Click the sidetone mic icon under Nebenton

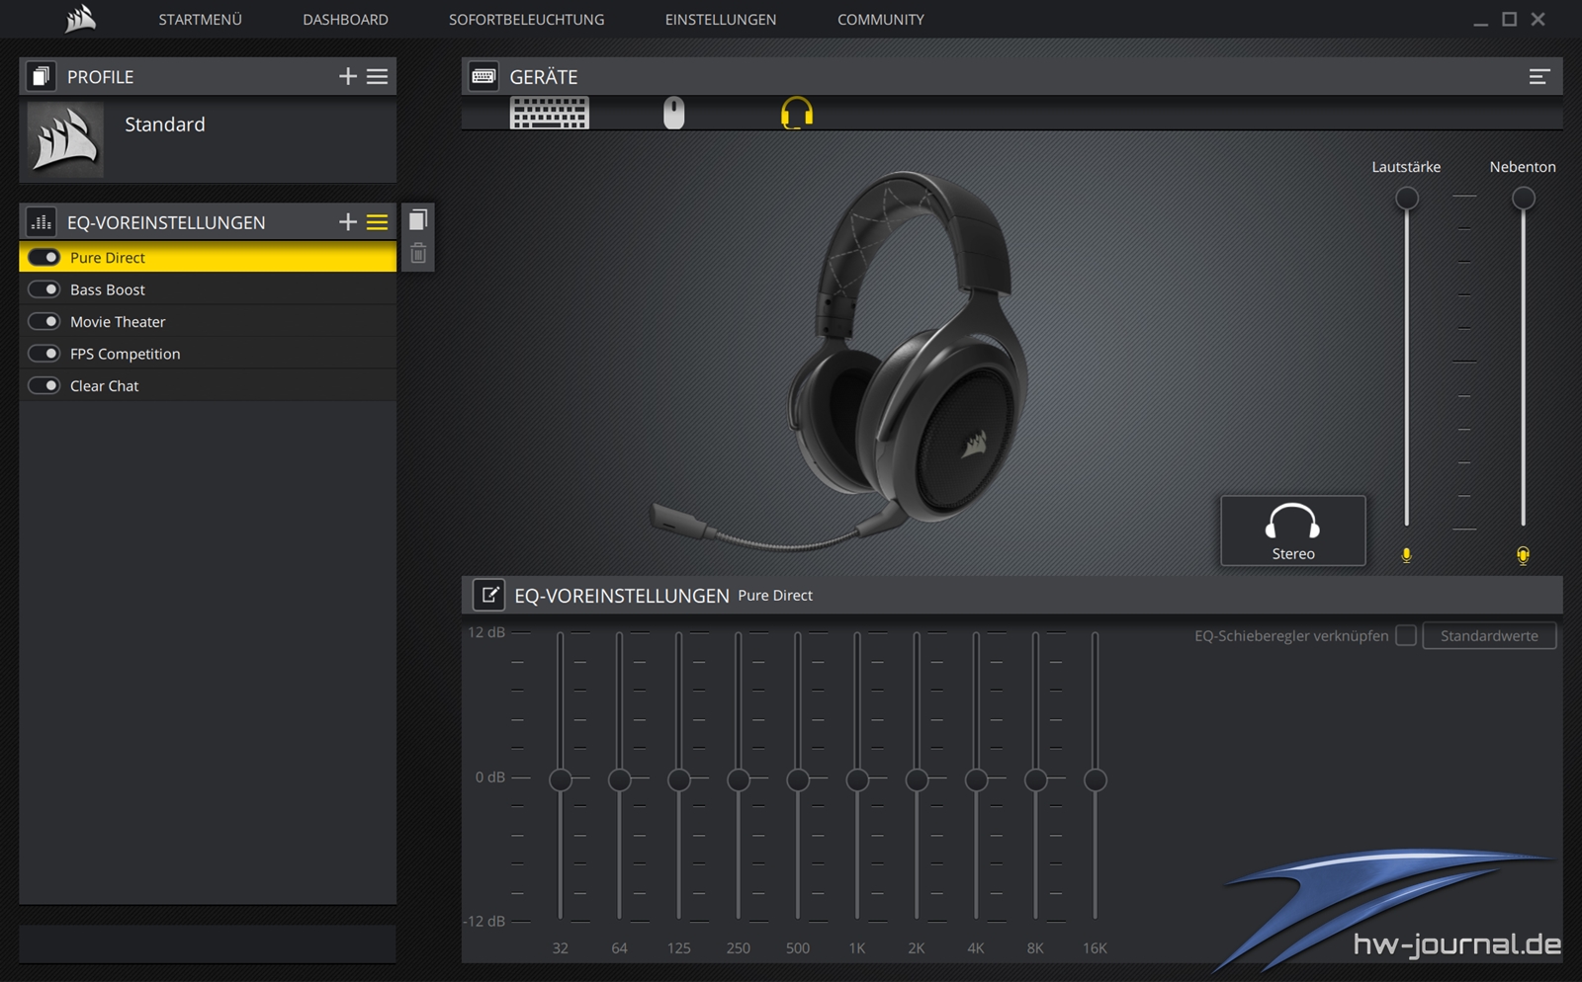pyautogui.click(x=1523, y=555)
